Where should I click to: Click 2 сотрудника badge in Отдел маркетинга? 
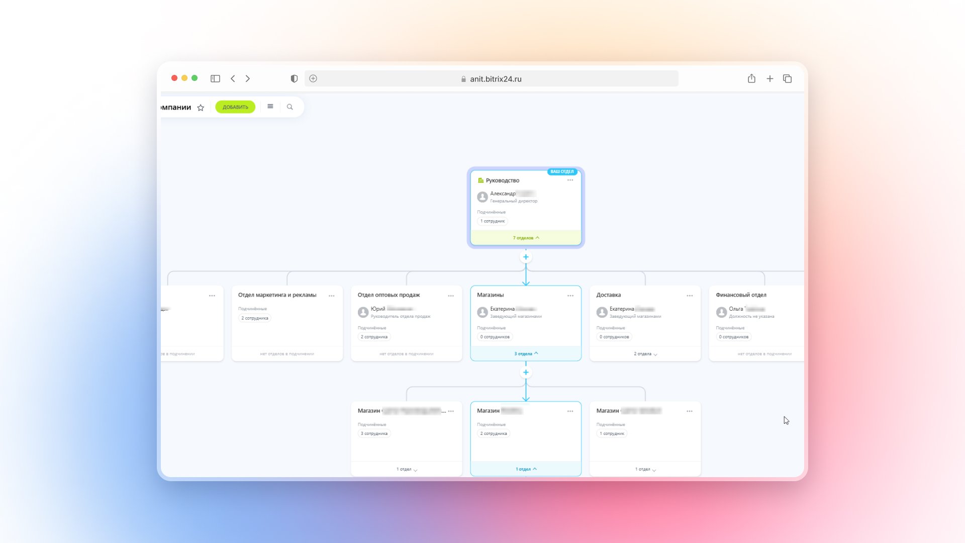254,318
